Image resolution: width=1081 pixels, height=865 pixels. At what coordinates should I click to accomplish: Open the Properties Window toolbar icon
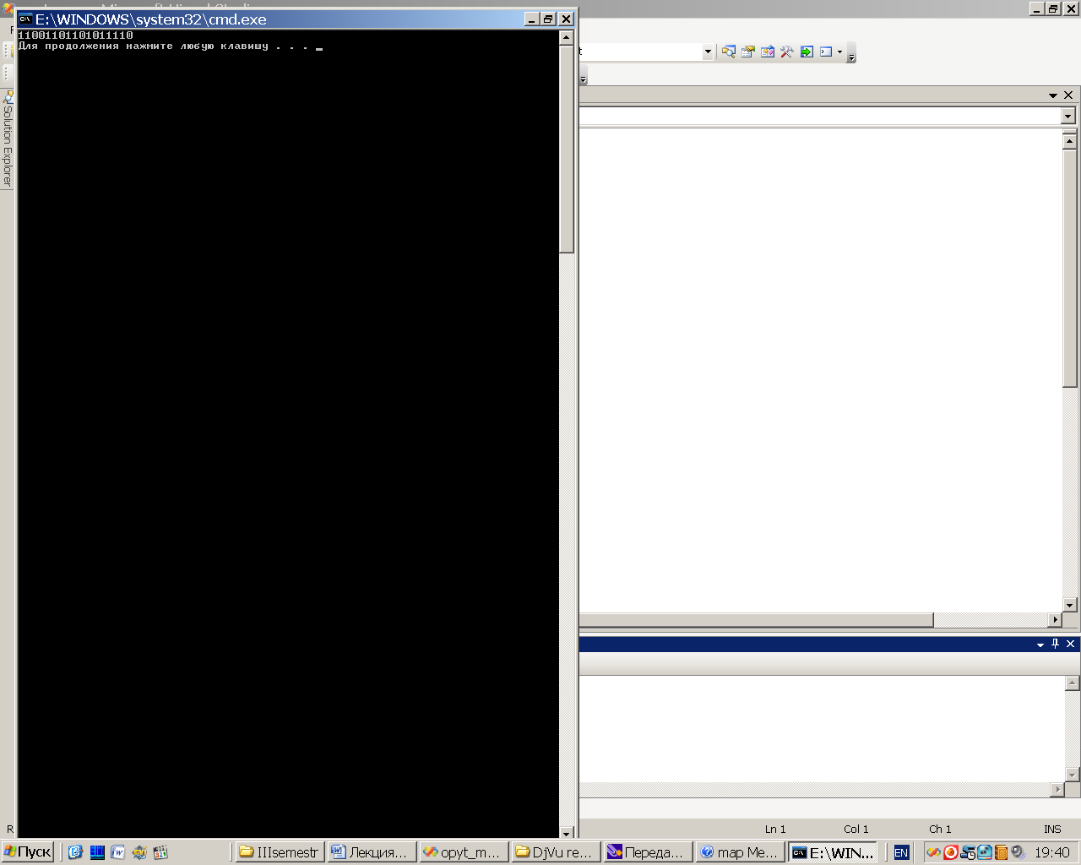click(747, 52)
